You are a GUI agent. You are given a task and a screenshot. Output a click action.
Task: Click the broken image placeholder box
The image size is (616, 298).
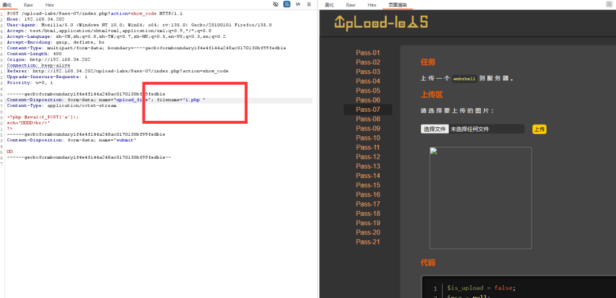(481, 198)
